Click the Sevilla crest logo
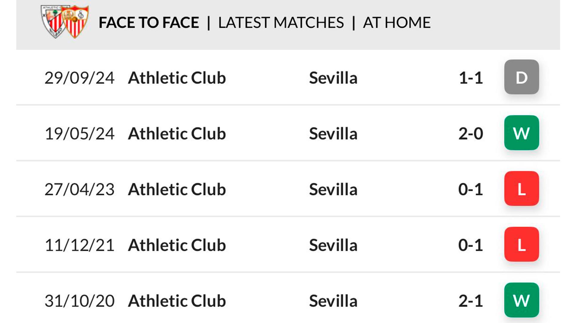The image size is (574, 323). tap(75, 22)
